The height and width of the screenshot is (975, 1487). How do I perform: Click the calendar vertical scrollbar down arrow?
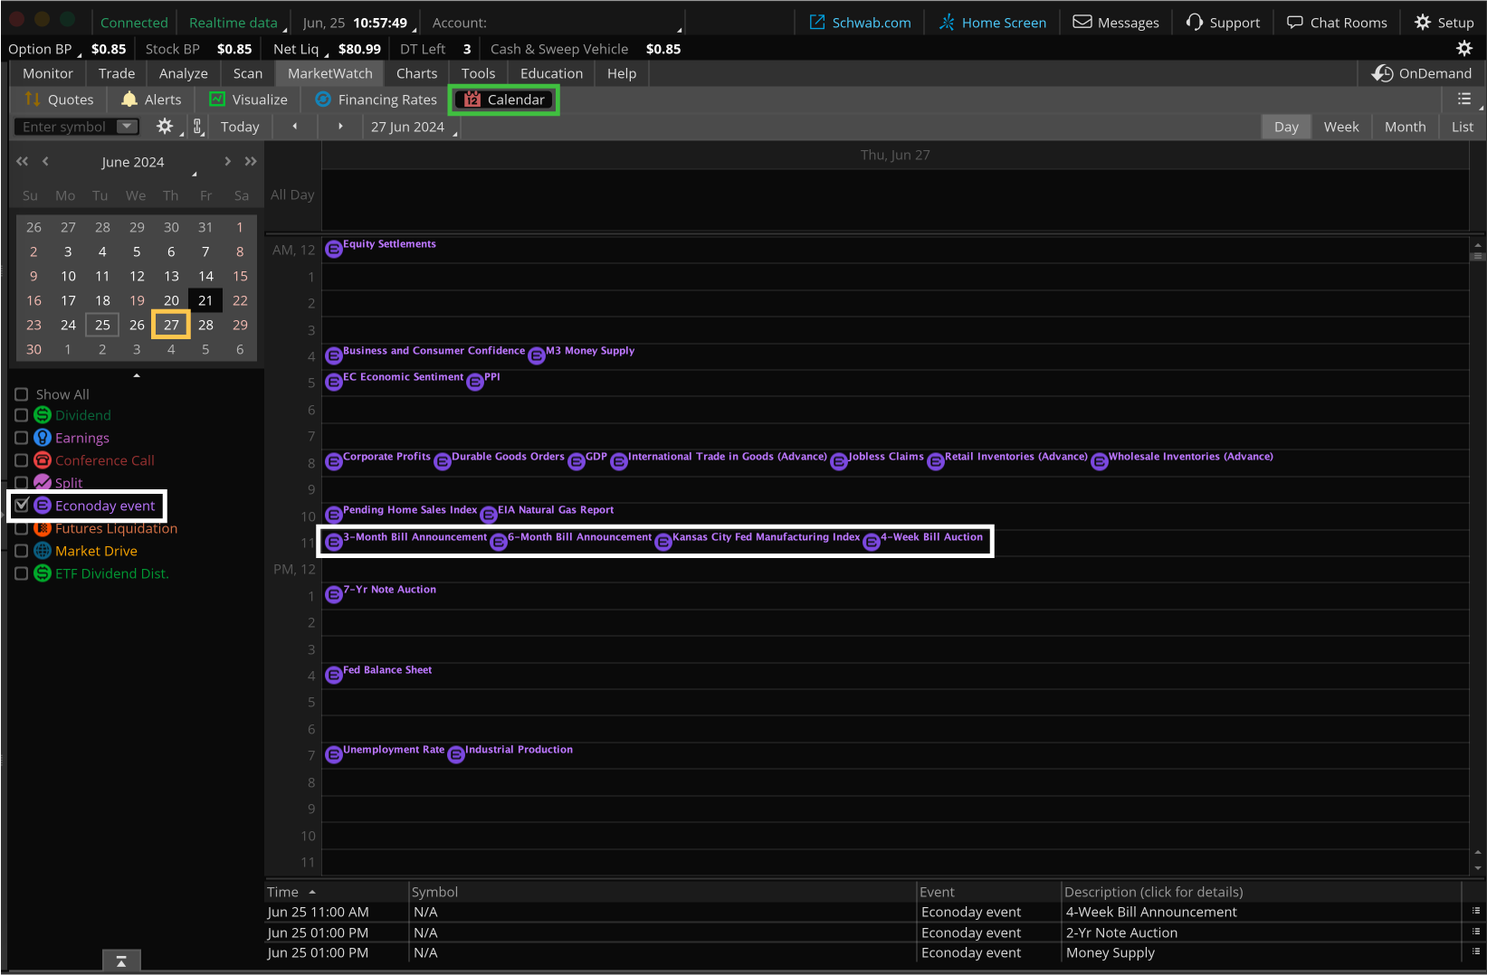coord(1478,868)
